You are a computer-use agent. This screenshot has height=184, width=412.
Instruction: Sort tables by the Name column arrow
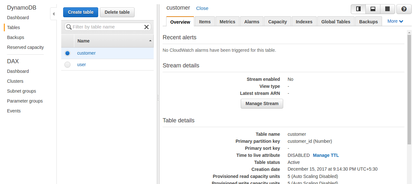coord(150,41)
